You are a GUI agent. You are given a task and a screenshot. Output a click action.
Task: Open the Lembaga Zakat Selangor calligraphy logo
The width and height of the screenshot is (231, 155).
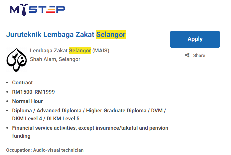(17, 60)
